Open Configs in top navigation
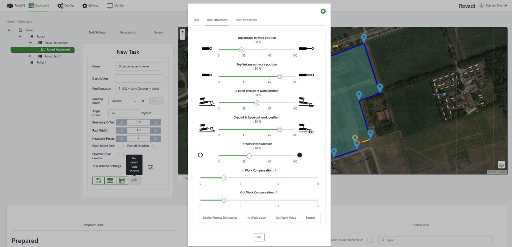Viewport: 512px width, 247px height. pyautogui.click(x=66, y=6)
